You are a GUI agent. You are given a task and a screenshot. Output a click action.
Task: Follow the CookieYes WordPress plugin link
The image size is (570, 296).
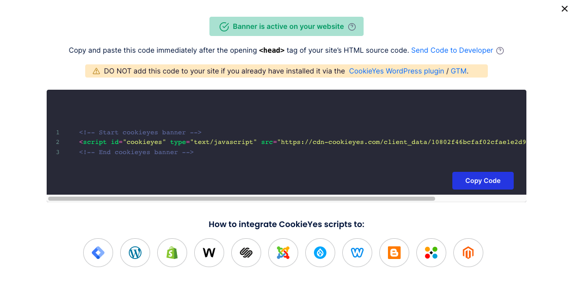point(396,71)
